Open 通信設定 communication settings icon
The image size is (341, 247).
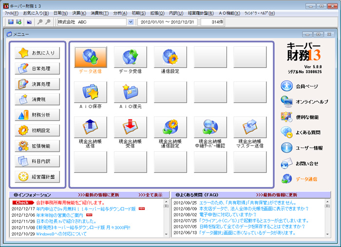(x=170, y=57)
